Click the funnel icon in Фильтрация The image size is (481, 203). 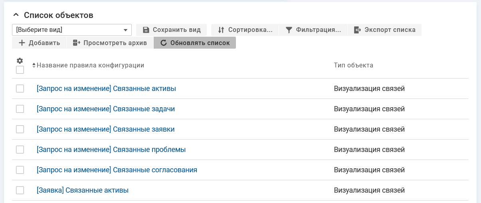289,30
